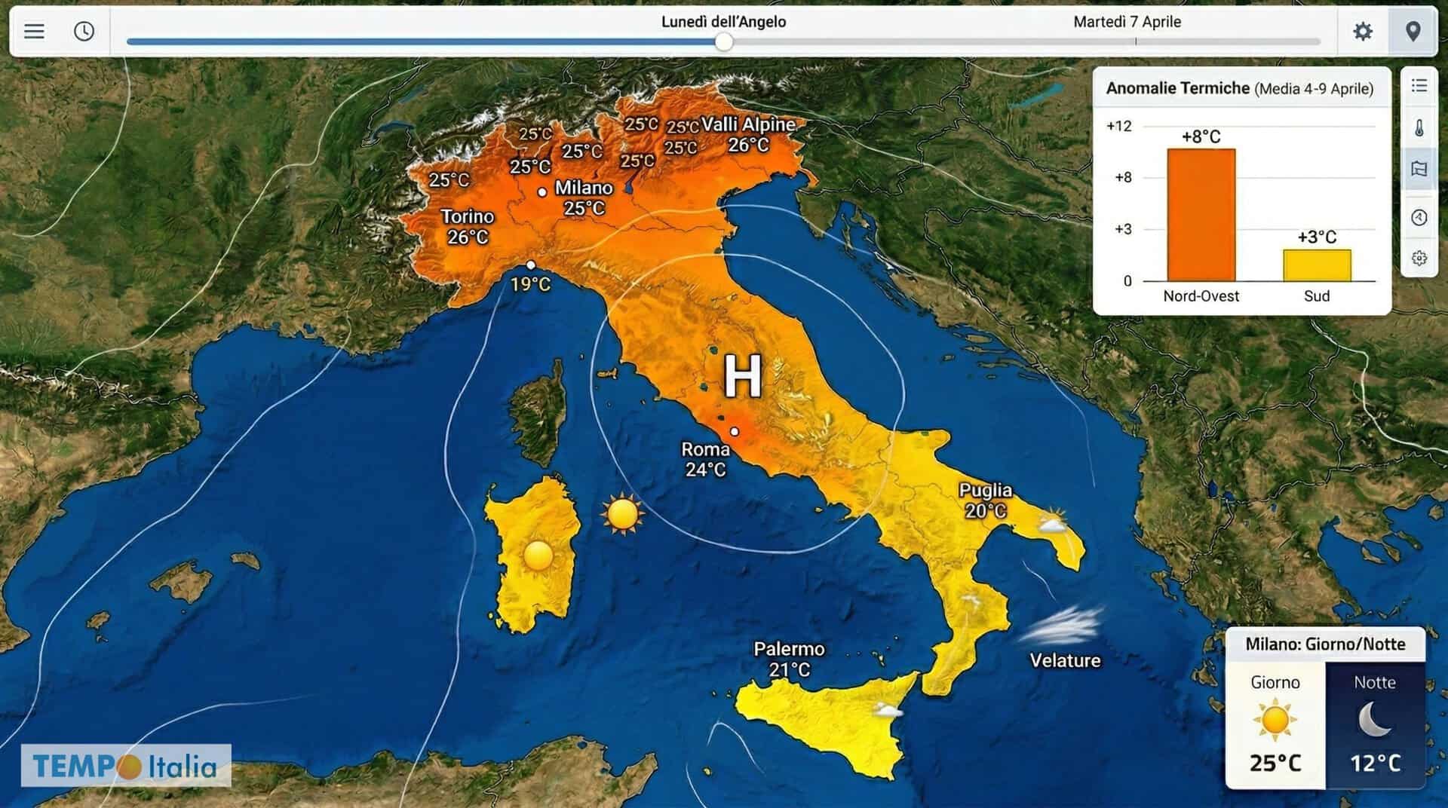The width and height of the screenshot is (1448, 808).
Task: Click the small cloud icon over Sicily
Action: [x=888, y=710]
